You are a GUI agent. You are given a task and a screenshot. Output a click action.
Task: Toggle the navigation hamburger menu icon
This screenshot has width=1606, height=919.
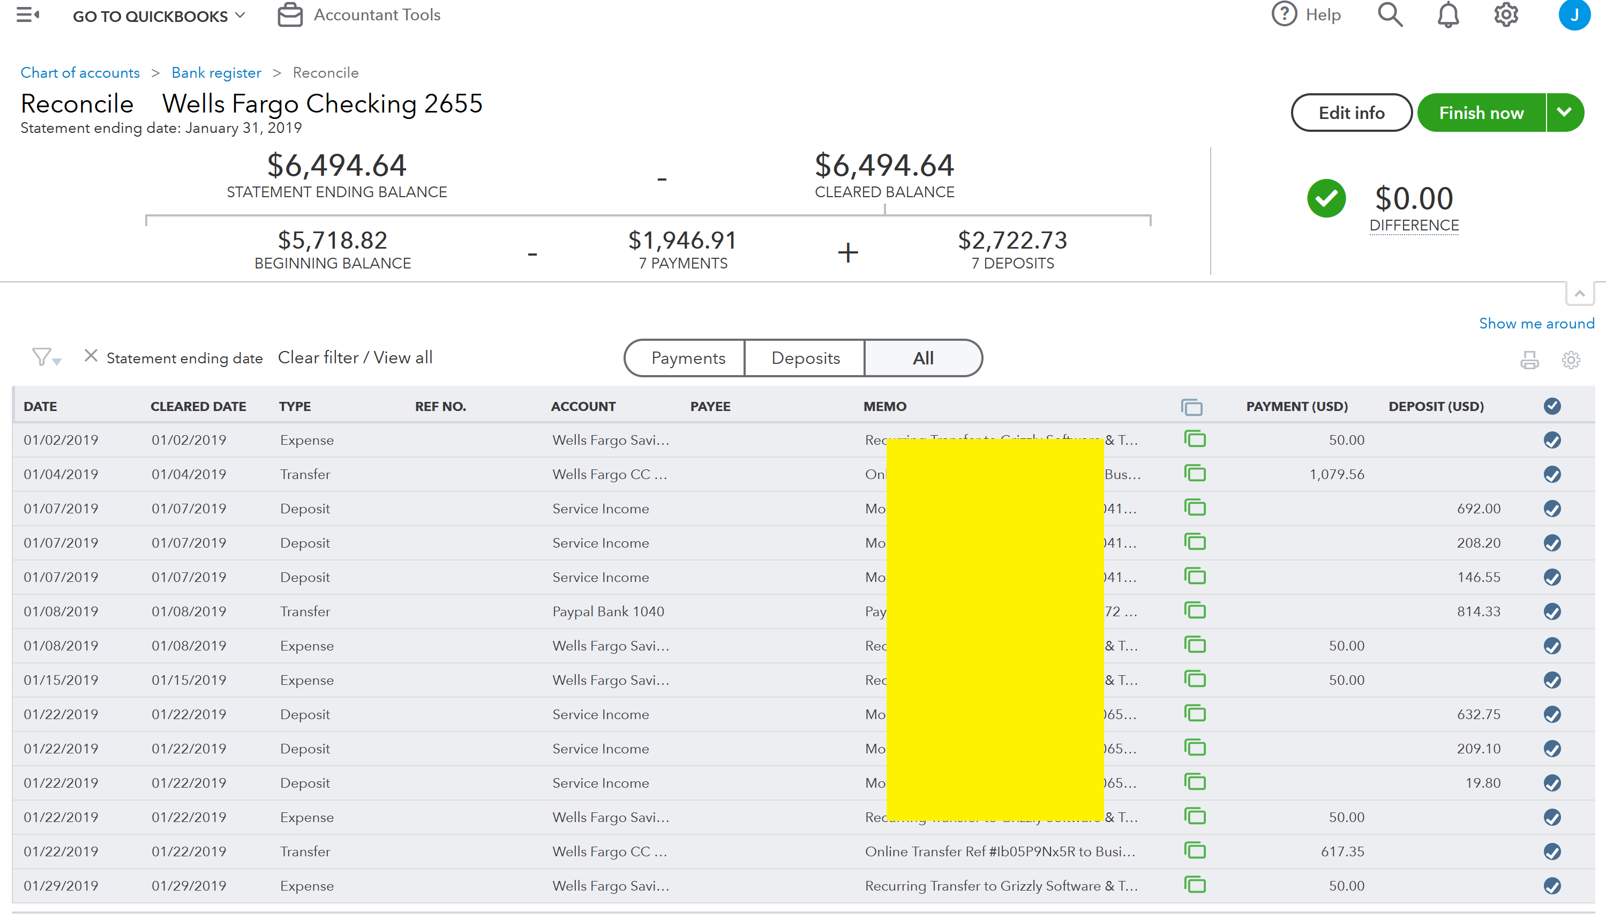pyautogui.click(x=28, y=14)
